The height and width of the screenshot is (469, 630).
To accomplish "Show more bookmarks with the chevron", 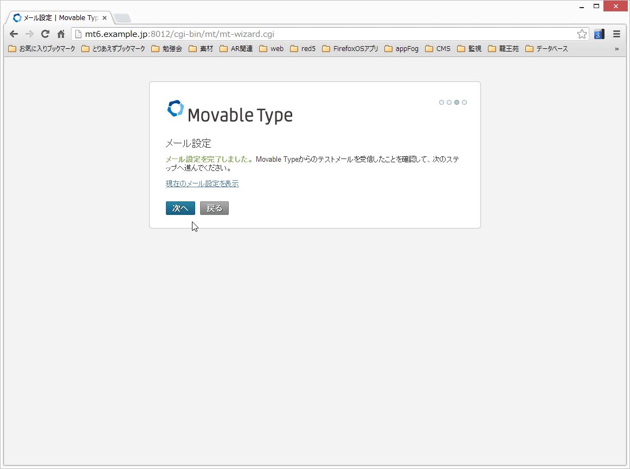I will coord(617,49).
